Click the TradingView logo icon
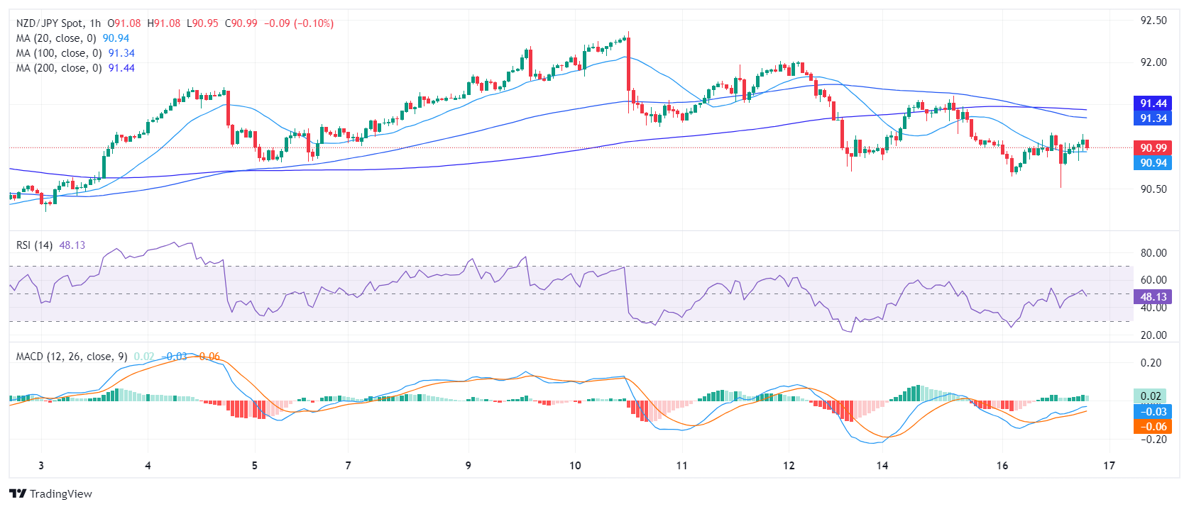 click(18, 494)
